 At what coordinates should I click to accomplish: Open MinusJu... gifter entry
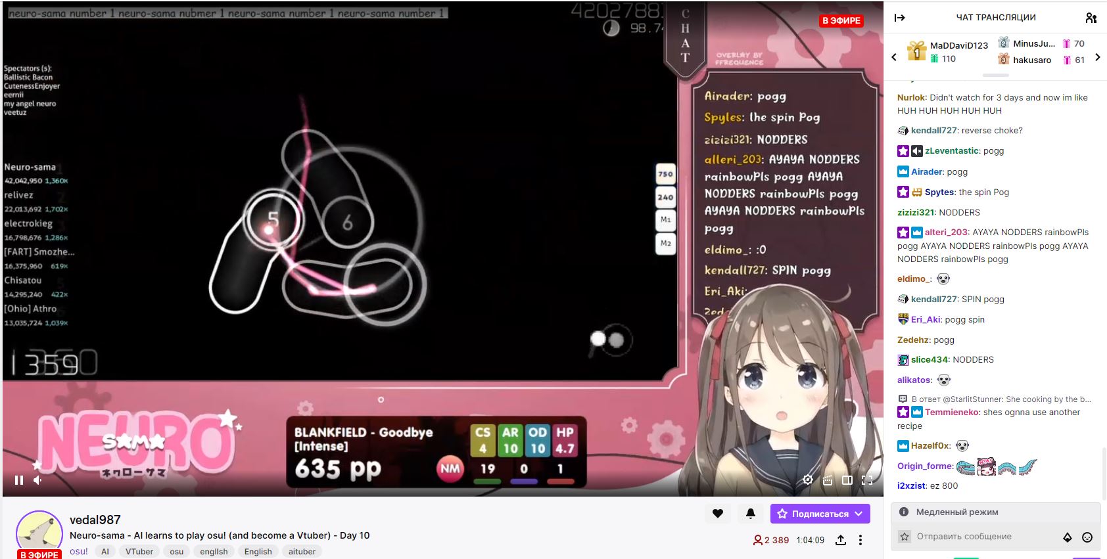1041,43
